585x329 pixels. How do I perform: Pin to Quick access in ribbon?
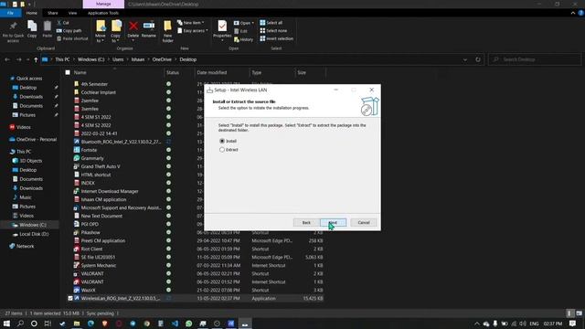13,31
